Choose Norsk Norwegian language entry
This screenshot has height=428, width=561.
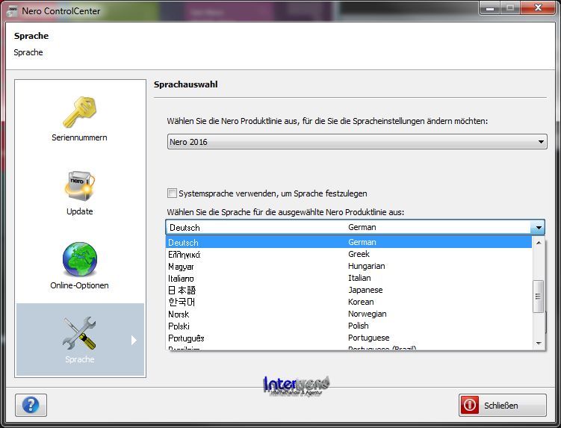pos(179,314)
